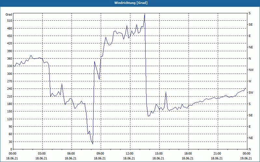Select the 'Grad' unit label on the y-axis
260x162 pixels.
tap(9, 15)
